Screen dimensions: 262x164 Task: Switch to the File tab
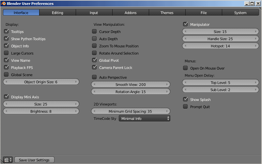pyautogui.click(x=204, y=13)
